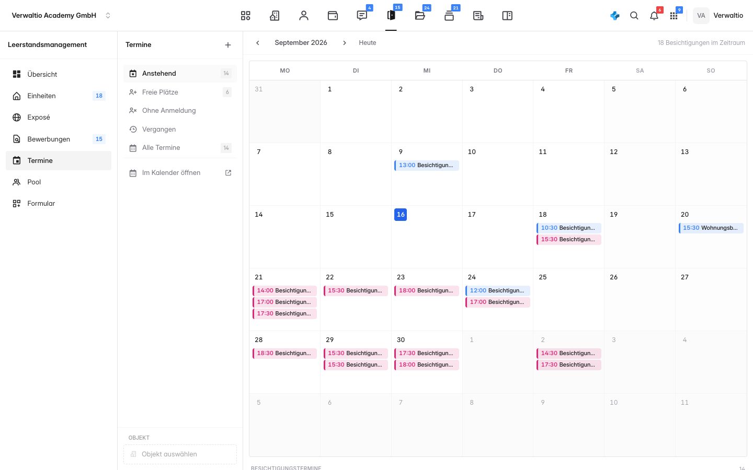Jump to today with Heute button
The height and width of the screenshot is (470, 753).
[368, 43]
